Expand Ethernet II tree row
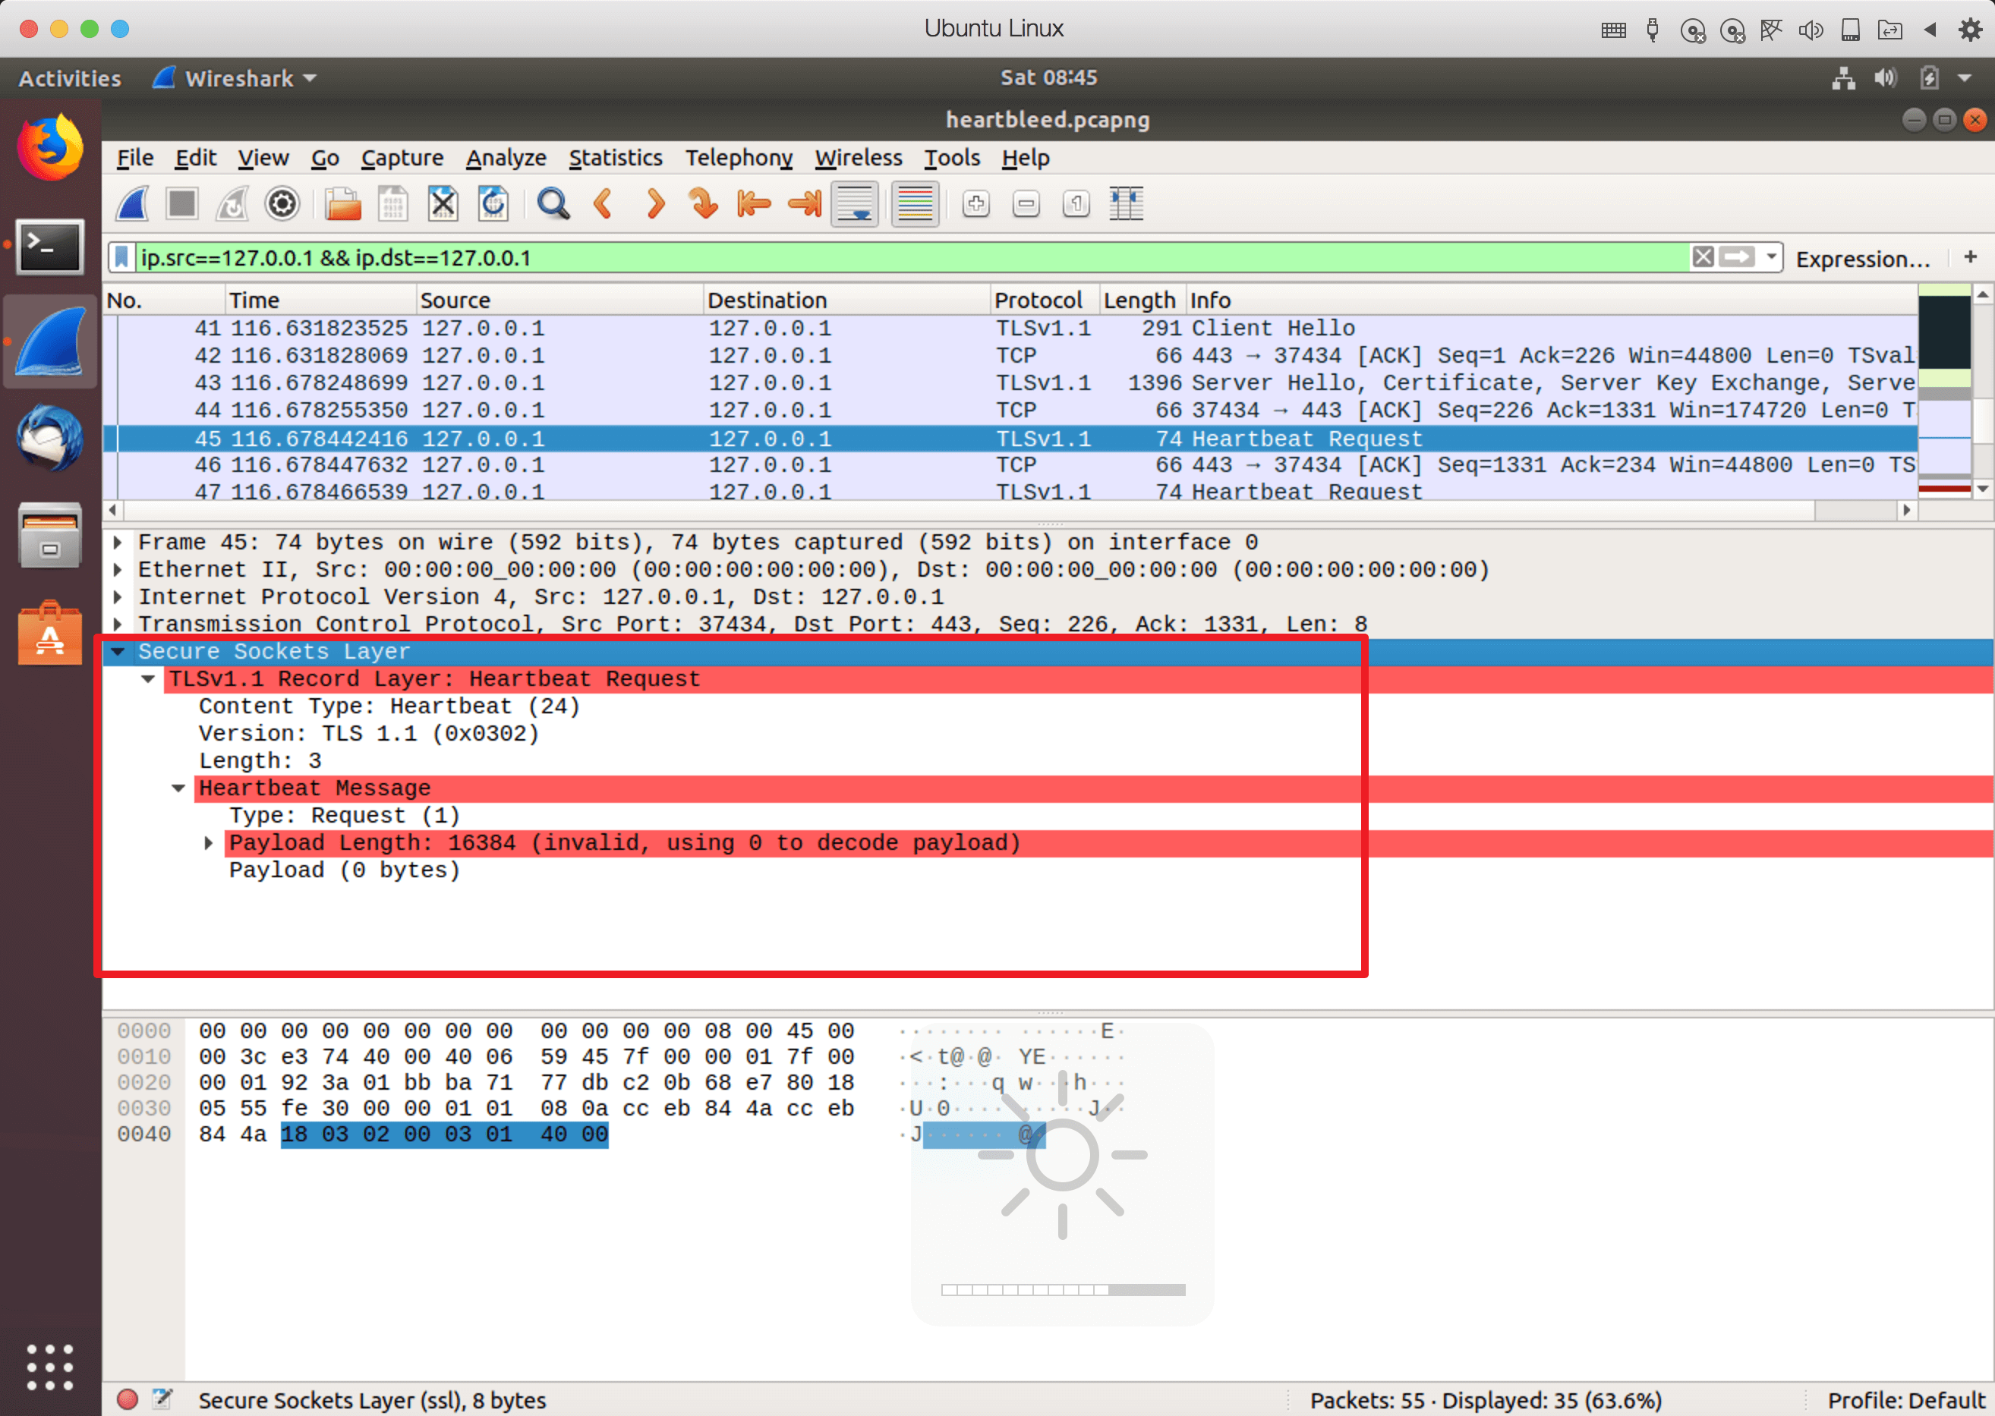 point(118,570)
